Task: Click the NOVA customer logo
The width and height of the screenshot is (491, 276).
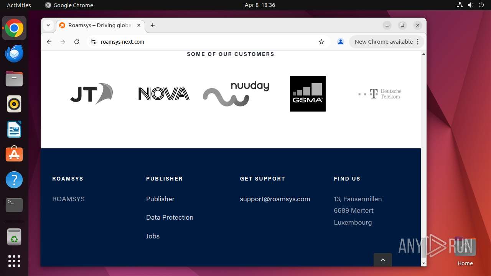Action: tap(163, 94)
